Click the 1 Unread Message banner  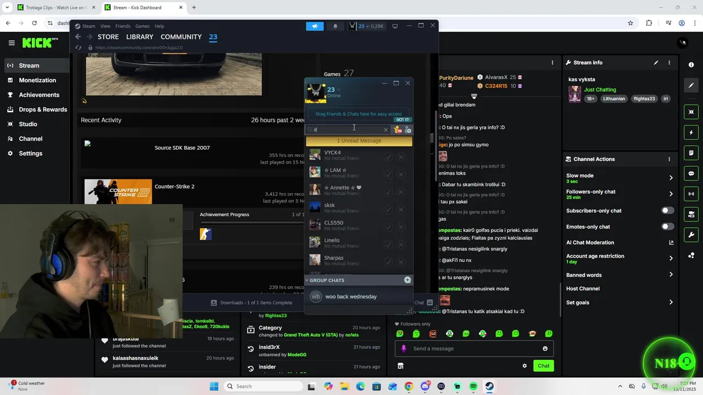point(359,141)
